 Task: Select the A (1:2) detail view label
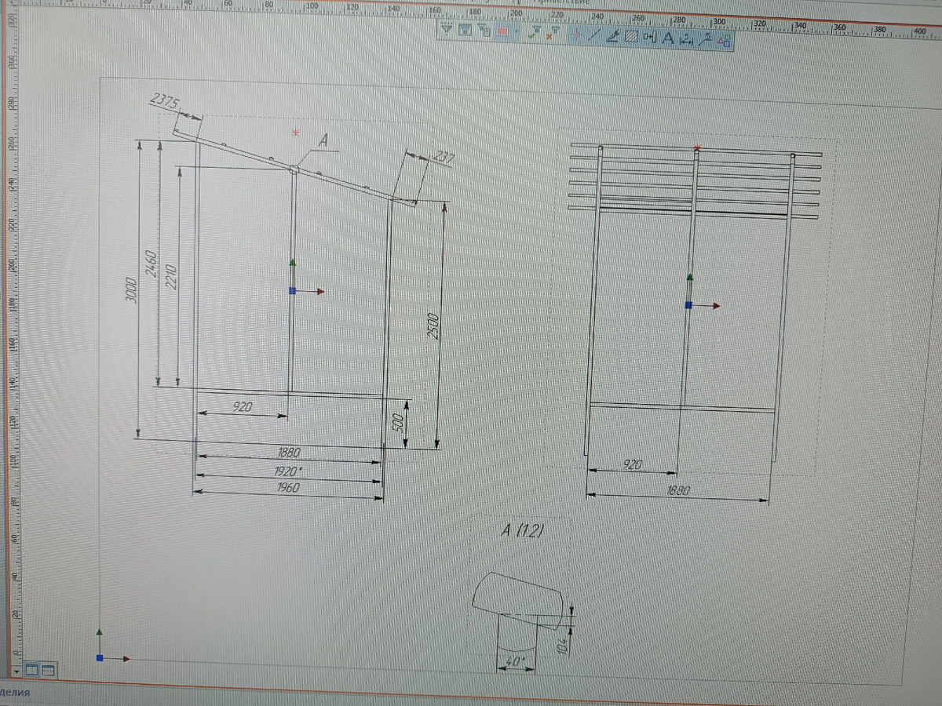[x=521, y=532]
